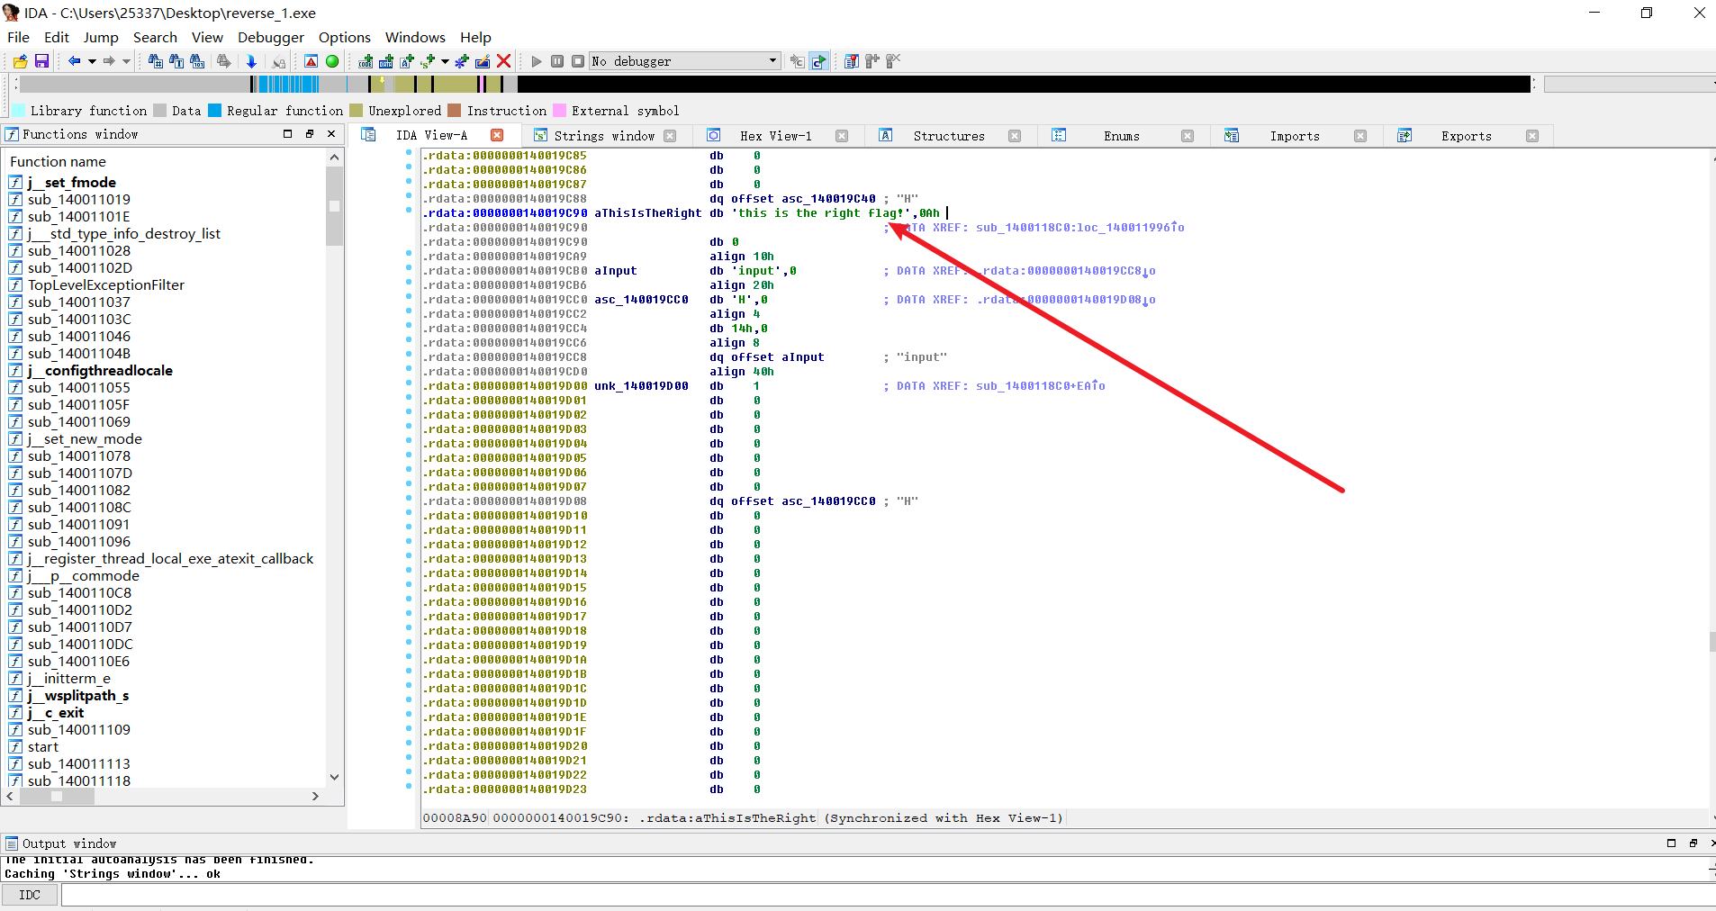Screen dimensions: 1716x911
Task: Click Unexplored color legend swatch
Action: point(356,110)
